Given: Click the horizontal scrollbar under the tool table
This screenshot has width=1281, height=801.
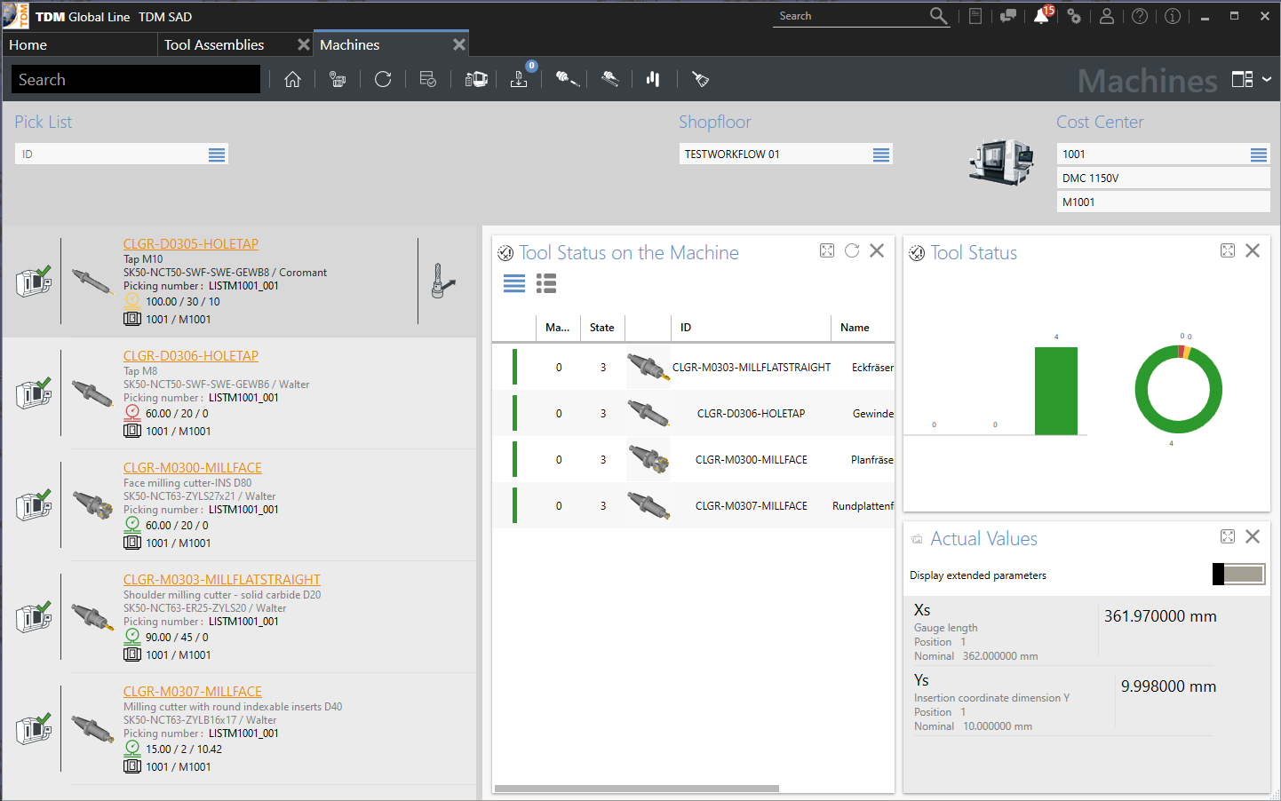Looking at the screenshot, I should coord(636,789).
